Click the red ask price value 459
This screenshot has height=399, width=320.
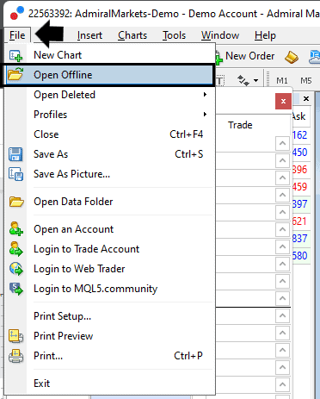[x=300, y=187]
